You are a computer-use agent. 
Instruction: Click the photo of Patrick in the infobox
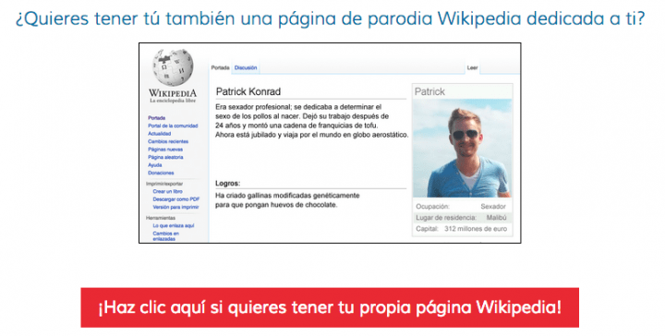462,149
